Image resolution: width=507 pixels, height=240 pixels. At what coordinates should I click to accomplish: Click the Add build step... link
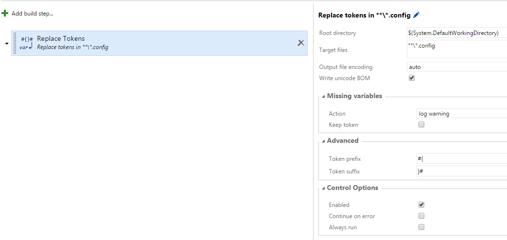[32, 14]
